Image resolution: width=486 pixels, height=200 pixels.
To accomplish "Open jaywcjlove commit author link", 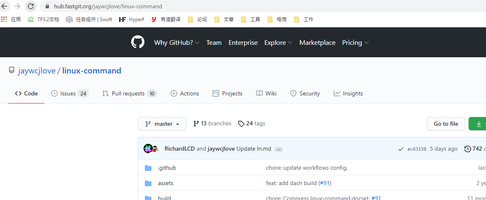I will [221, 149].
